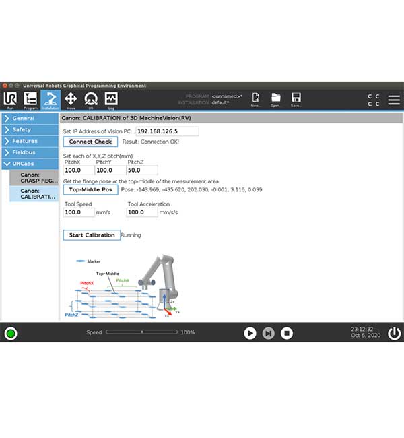Click the calibration marker diagram image

click(123, 286)
